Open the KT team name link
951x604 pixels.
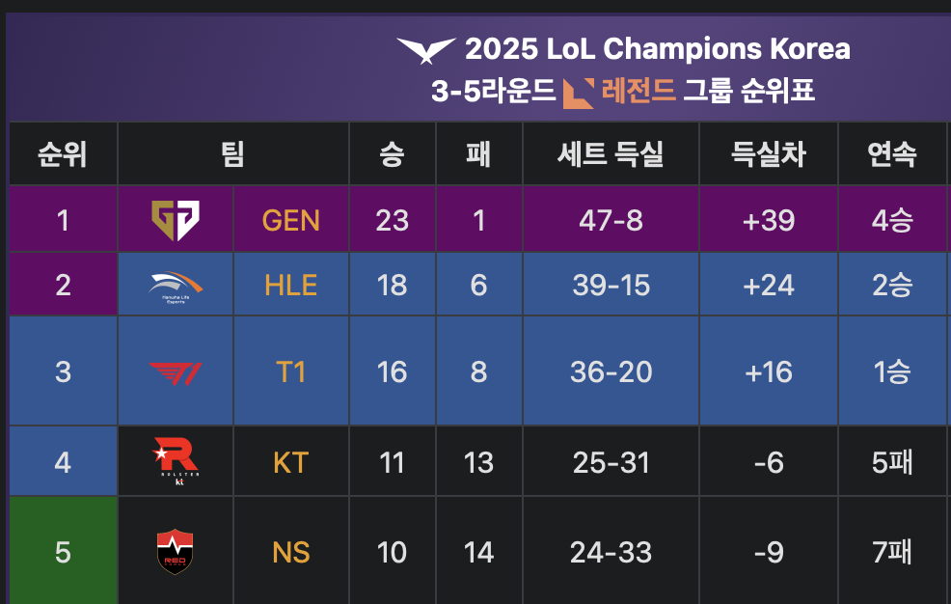(290, 463)
